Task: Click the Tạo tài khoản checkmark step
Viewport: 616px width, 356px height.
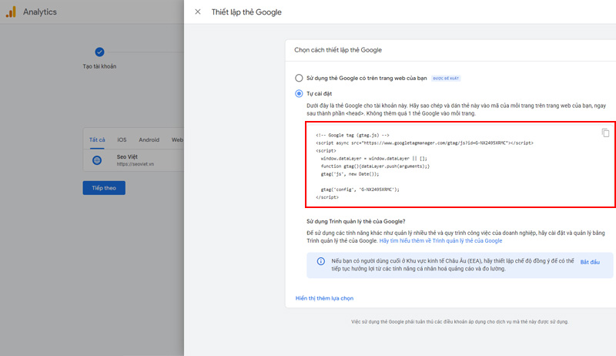Action: tap(99, 52)
